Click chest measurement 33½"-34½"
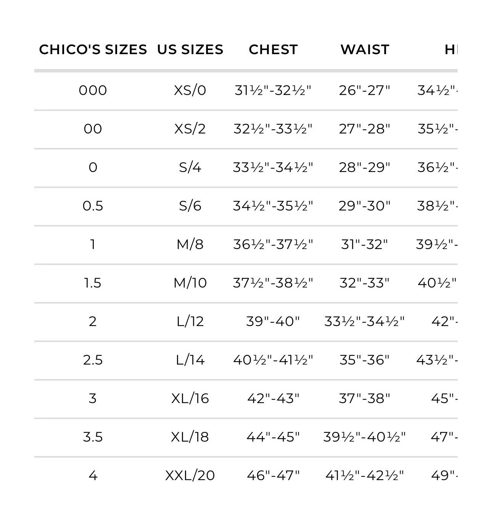The width and height of the screenshot is (492, 519). [x=273, y=167]
